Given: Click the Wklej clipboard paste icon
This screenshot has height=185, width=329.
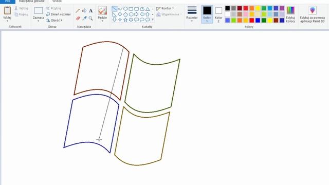Looking at the screenshot, I should pos(7,10).
